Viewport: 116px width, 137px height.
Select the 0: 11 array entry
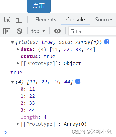(28, 89)
